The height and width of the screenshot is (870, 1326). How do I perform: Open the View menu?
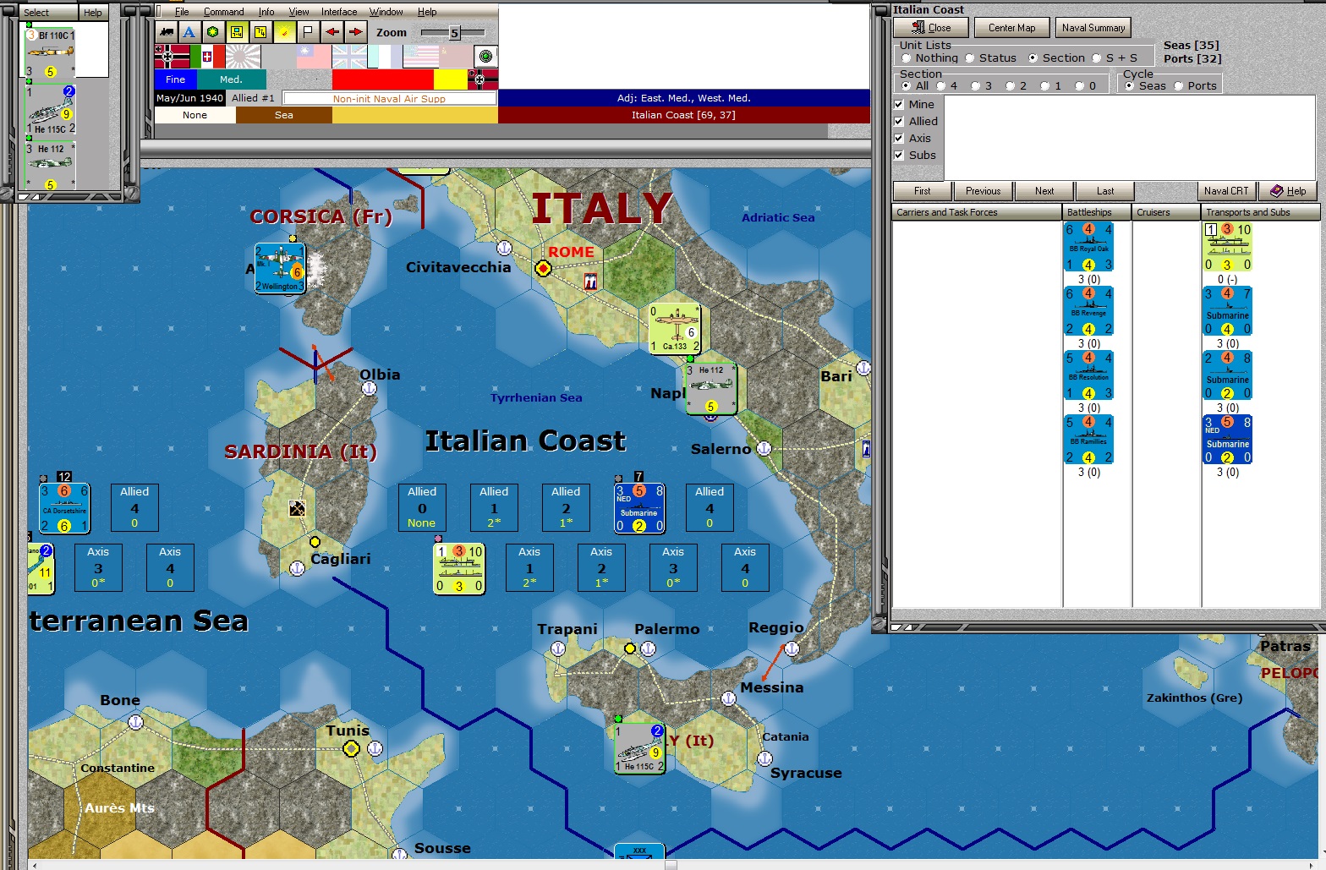tap(299, 12)
